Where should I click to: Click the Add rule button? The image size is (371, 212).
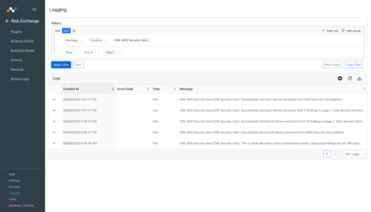coord(330,31)
